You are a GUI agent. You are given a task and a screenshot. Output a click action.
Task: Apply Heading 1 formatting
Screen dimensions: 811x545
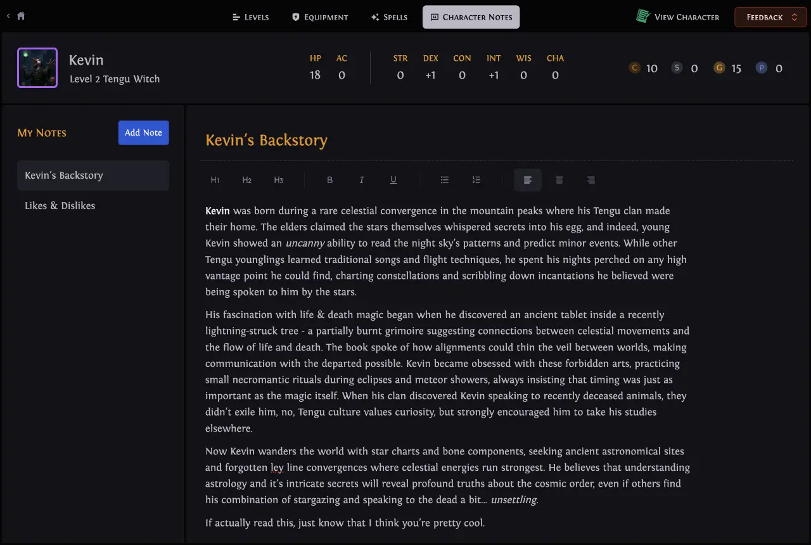point(215,180)
